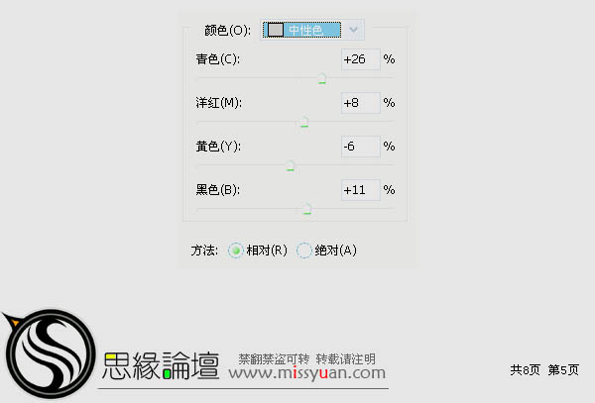Click the 洋红 percentage input field
This screenshot has width=595, height=403.
[361, 103]
